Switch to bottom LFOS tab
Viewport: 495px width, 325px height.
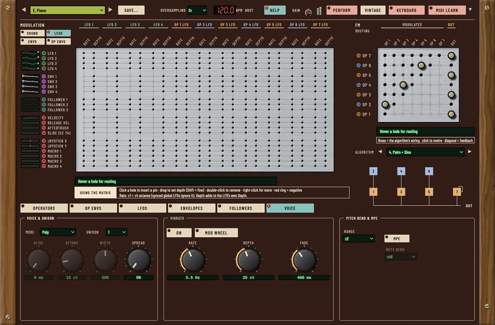(x=142, y=208)
